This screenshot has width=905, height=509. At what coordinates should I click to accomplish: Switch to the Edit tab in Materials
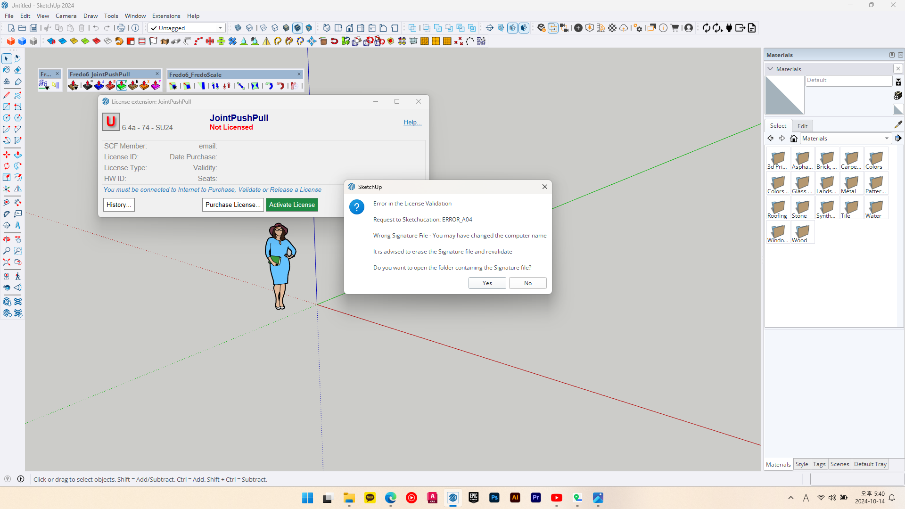[802, 126]
